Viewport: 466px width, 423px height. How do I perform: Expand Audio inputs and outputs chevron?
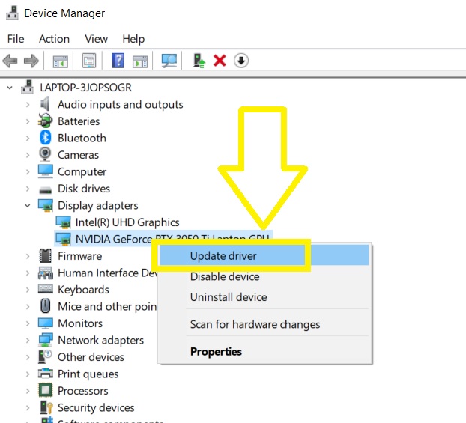click(28, 105)
